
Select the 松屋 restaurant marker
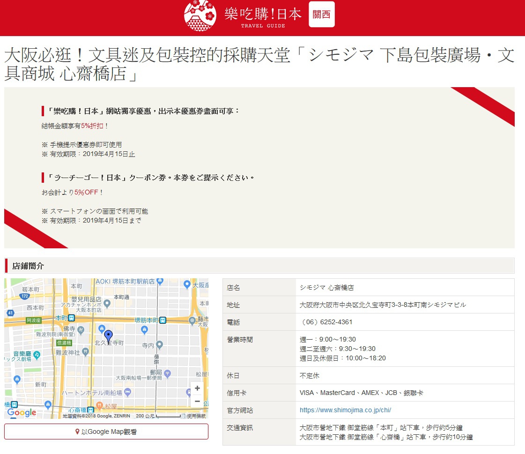tap(99, 406)
